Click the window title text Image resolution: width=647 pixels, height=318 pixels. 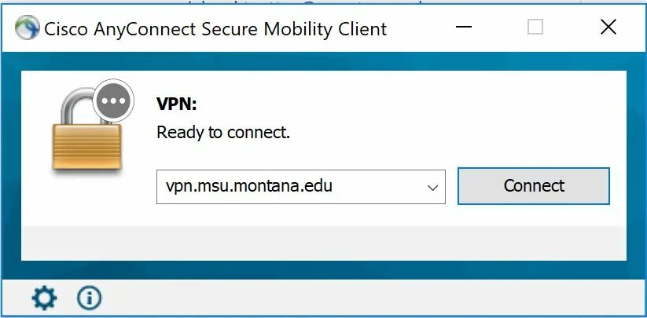(x=215, y=29)
